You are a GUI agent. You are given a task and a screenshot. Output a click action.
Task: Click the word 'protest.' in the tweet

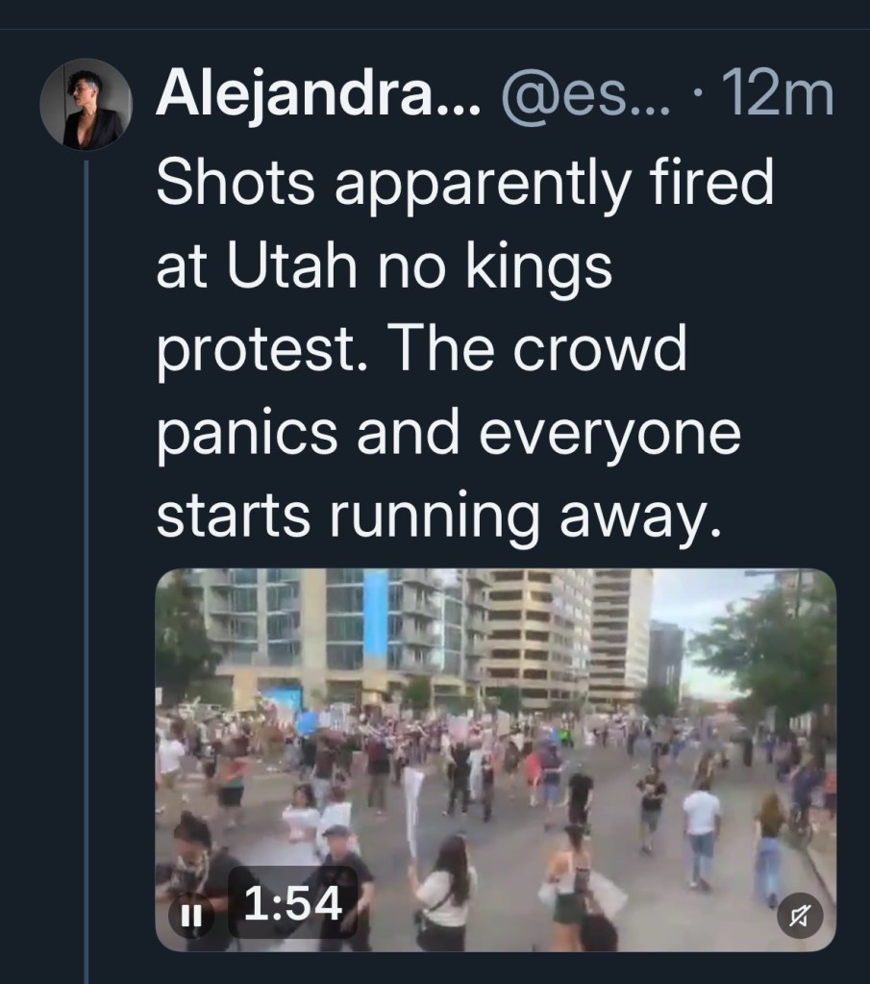(248, 351)
